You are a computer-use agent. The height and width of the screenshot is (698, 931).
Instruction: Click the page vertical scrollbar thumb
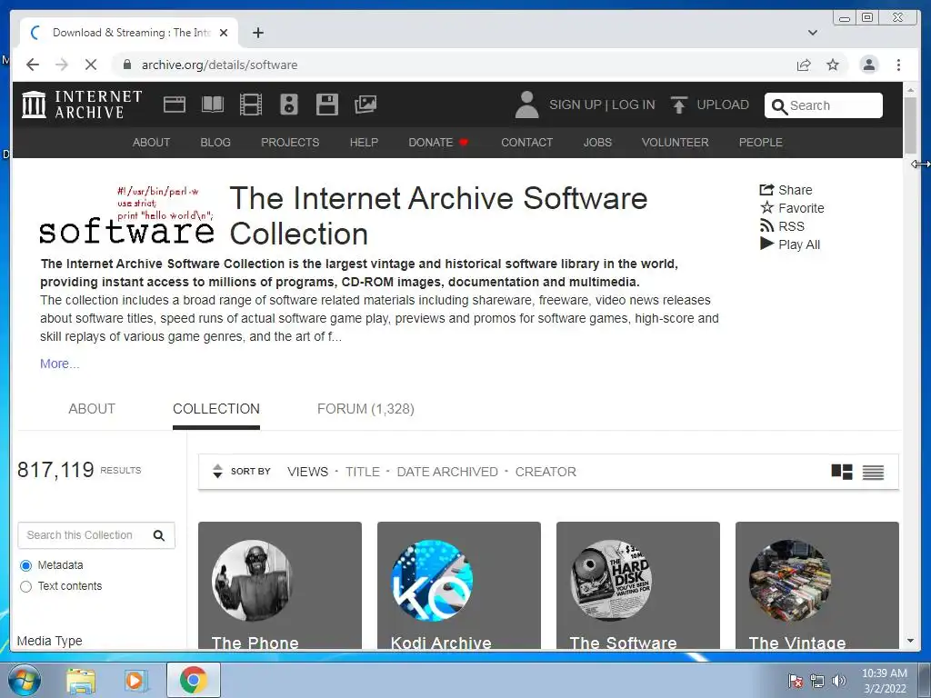coord(910,125)
